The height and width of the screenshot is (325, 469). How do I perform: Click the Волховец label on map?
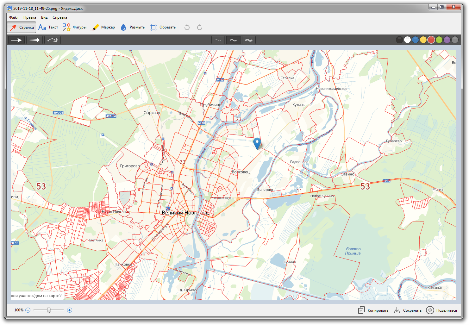point(241,172)
